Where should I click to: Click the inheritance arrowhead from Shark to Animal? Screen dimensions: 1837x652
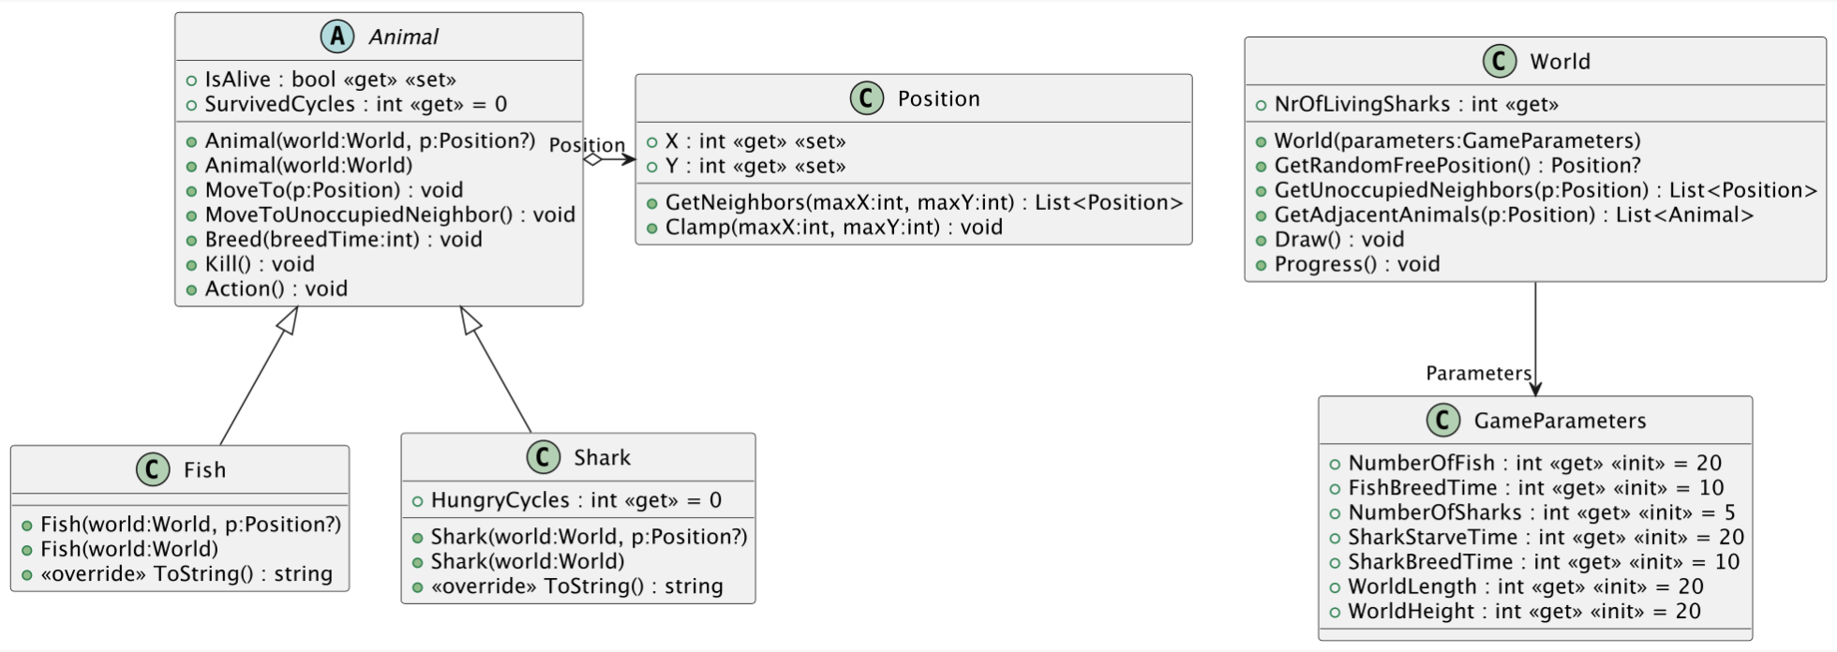click(x=470, y=319)
